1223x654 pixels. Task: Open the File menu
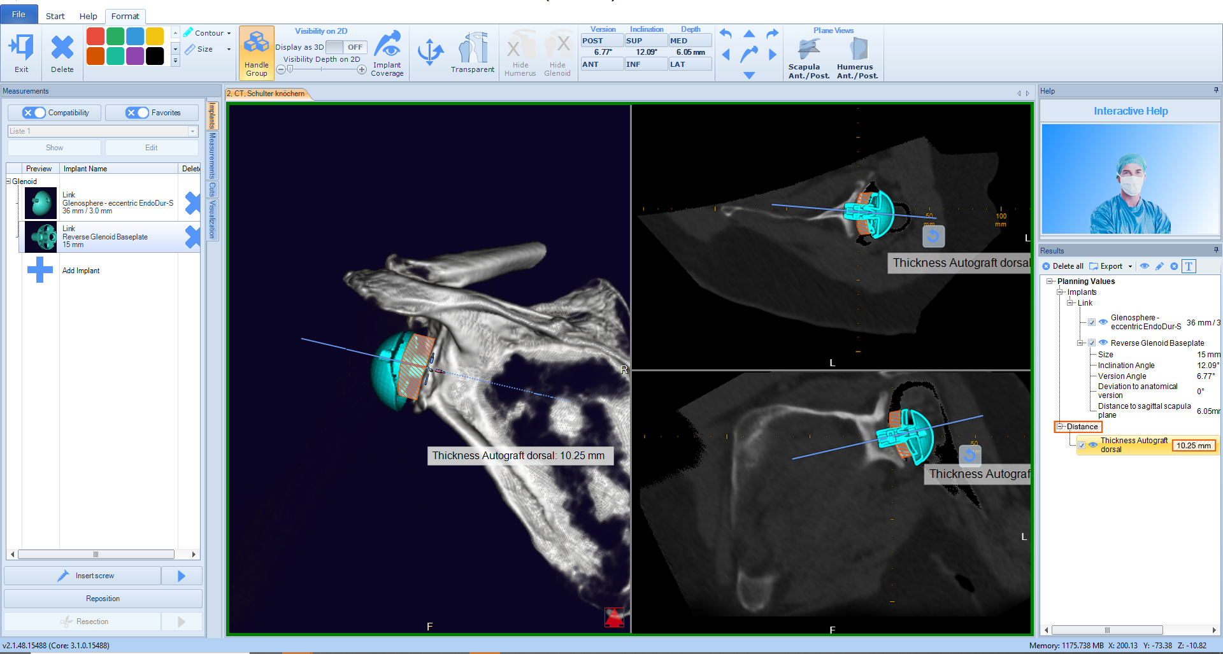point(19,15)
